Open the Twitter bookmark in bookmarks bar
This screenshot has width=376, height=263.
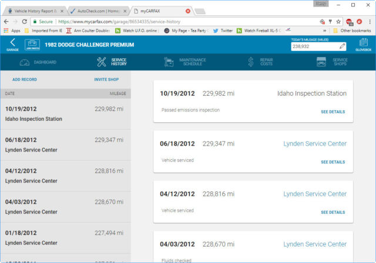pos(223,31)
